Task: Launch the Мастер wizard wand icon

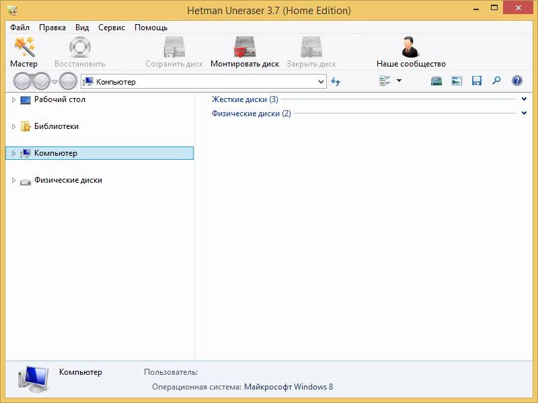Action: coord(24,46)
